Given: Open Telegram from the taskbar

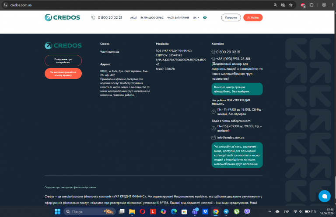Looking at the screenshot, I should pyautogui.click(x=226, y=211).
